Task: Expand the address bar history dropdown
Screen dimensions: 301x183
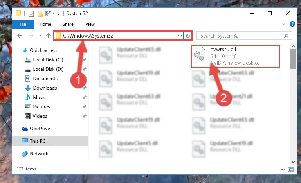Action: pyautogui.click(x=180, y=36)
